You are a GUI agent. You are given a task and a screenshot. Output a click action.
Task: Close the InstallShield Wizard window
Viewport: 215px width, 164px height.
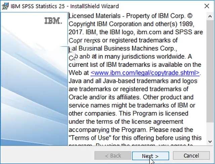(x=207, y=6)
